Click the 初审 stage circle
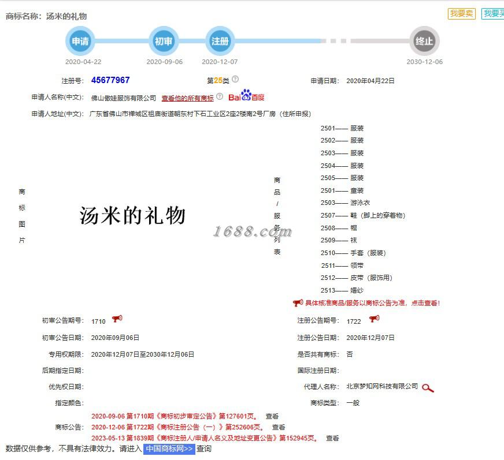Viewport: 504px width, 460px height. [164, 41]
